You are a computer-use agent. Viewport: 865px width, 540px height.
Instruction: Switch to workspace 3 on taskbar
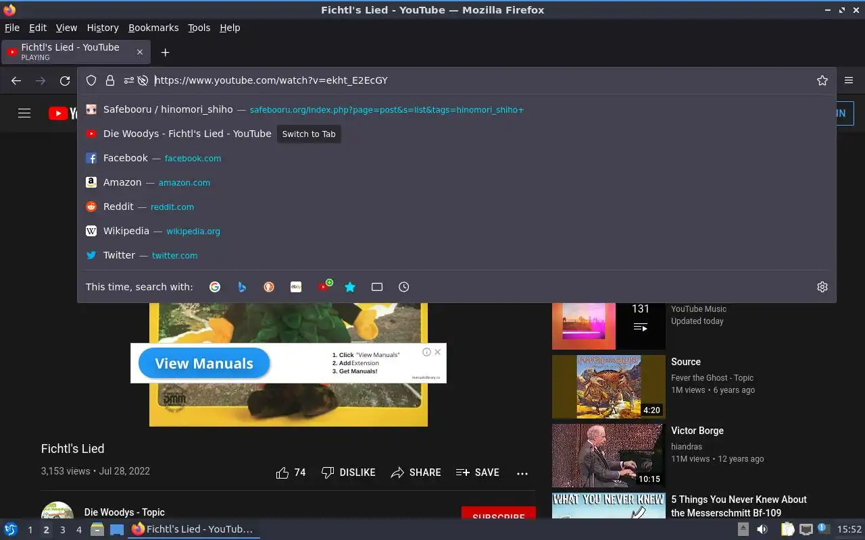click(x=62, y=530)
